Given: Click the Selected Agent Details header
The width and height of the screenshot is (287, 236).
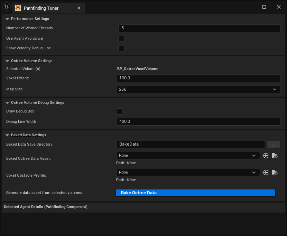Looking at the screenshot, I should (x=46, y=207).
